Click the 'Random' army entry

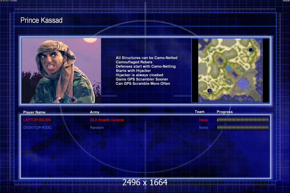[x=97, y=127]
